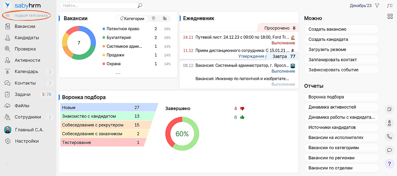Open the Источники кандидатов report
This screenshot has width=397, height=176.
(x=341, y=127)
